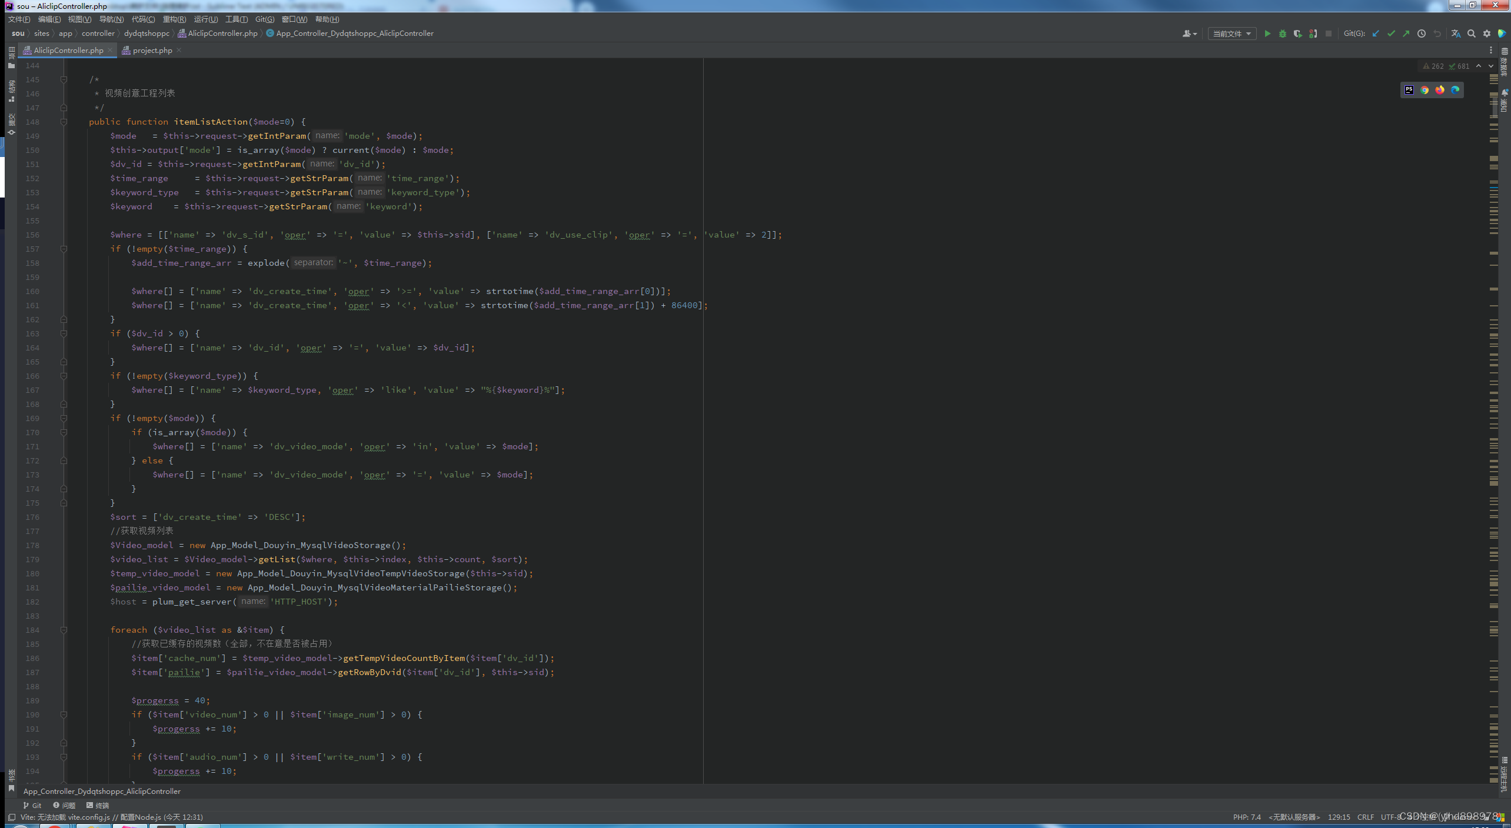
Task: Open file in Firefox browser icon
Action: [x=1440, y=90]
